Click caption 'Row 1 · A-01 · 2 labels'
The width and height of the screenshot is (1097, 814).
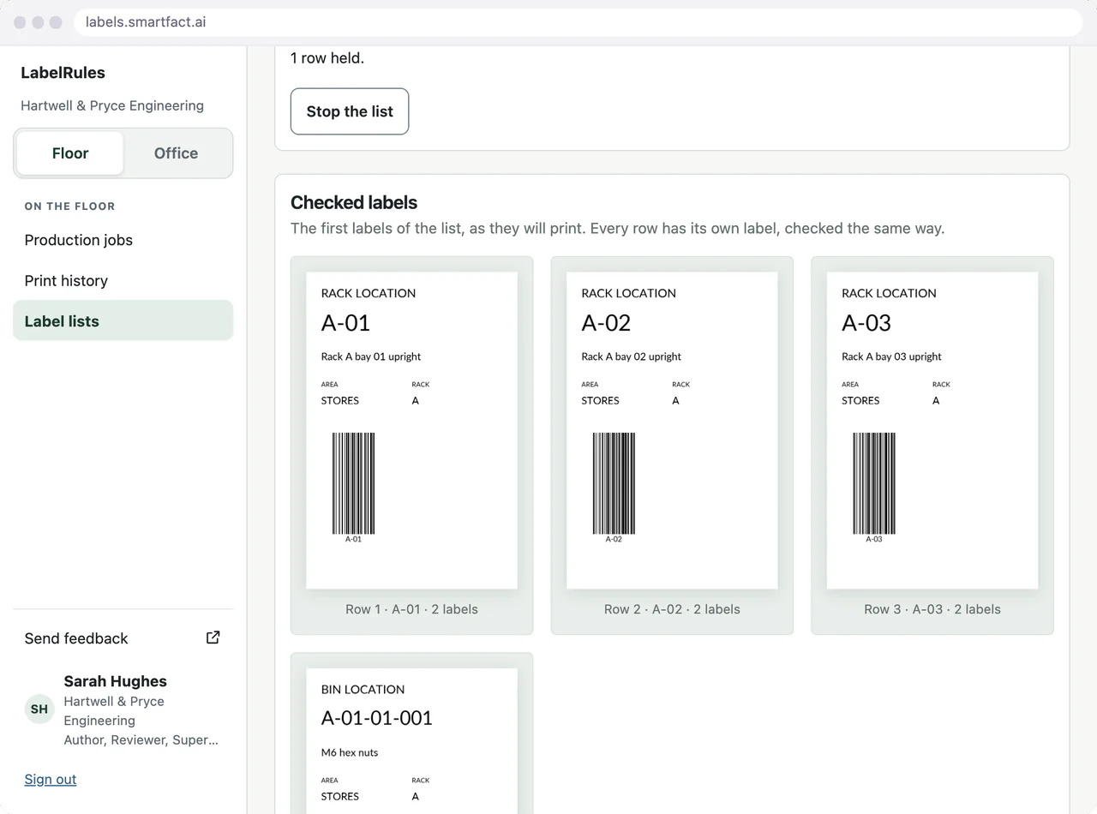click(x=411, y=609)
